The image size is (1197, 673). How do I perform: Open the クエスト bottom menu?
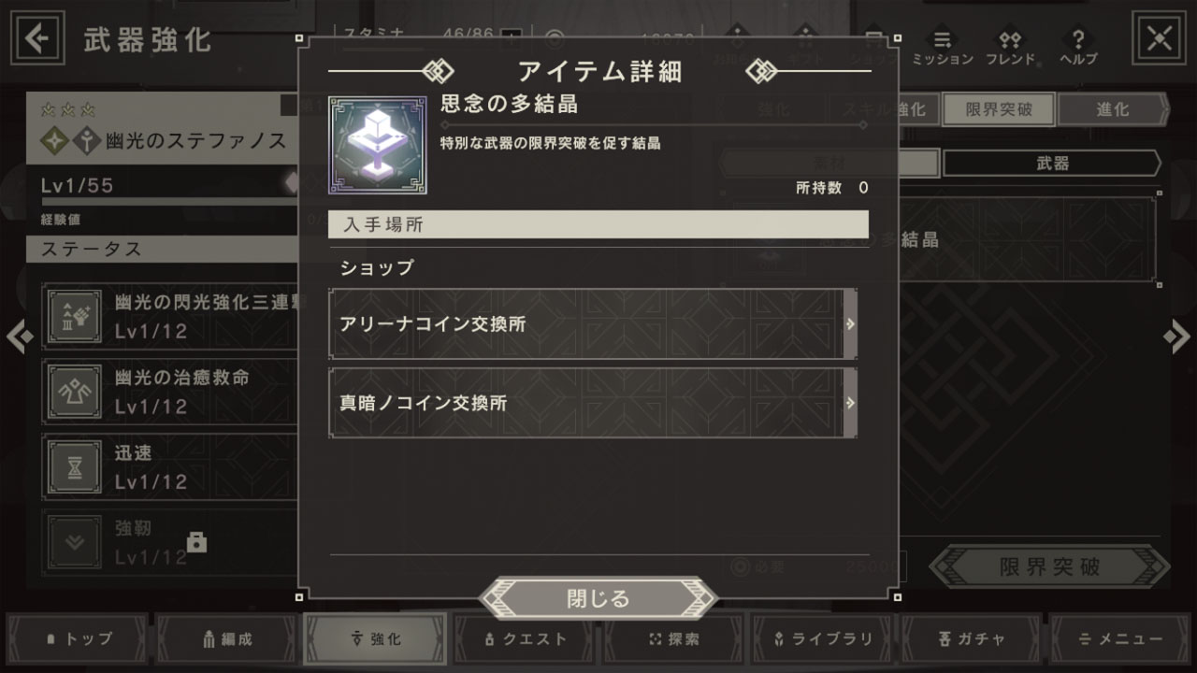pos(524,639)
